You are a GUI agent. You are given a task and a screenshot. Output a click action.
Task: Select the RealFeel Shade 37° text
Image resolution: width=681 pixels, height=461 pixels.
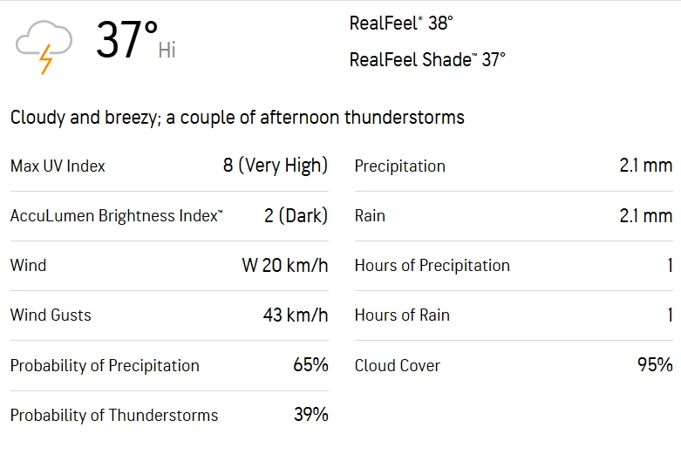tap(426, 59)
